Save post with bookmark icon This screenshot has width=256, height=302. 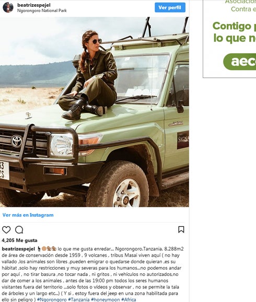click(x=181, y=229)
